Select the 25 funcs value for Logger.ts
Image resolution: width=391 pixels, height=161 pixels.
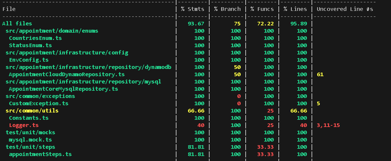pos(270,125)
